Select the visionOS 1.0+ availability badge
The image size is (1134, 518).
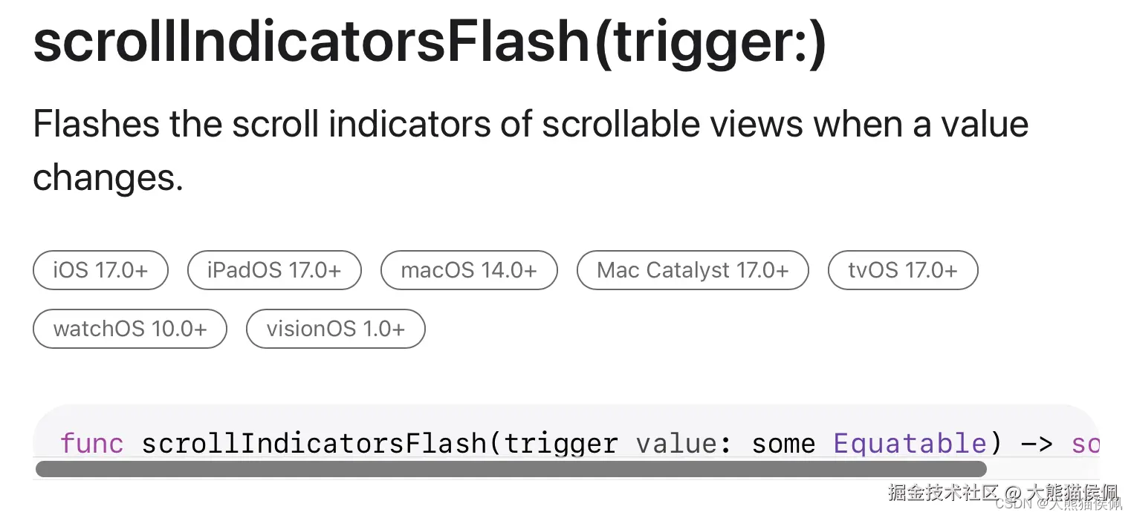click(335, 329)
